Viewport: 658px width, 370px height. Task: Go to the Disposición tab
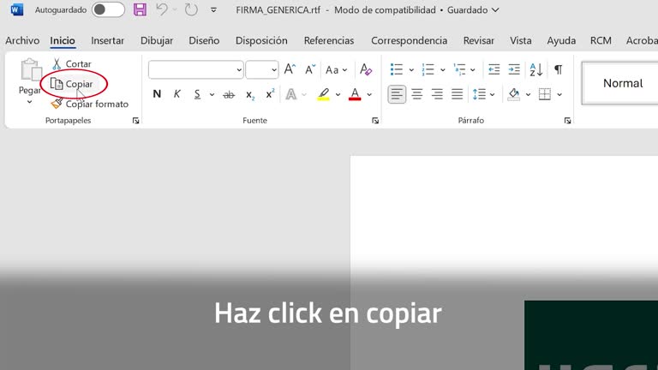(261, 41)
